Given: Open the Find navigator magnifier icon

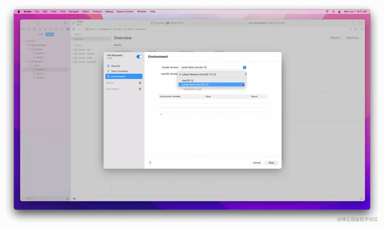Looking at the screenshot, I should (x=40, y=29).
